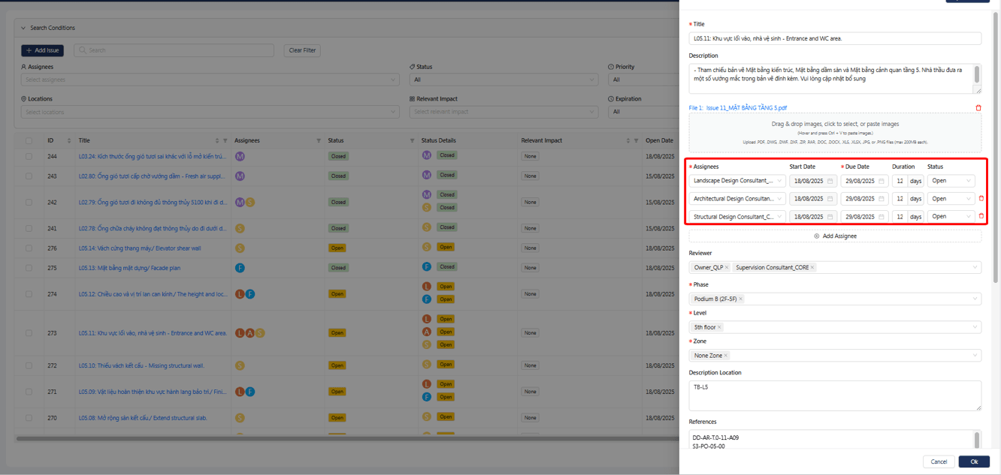Remove the Architectural Design Consultant assignee row
The width and height of the screenshot is (1001, 475).
[981, 199]
